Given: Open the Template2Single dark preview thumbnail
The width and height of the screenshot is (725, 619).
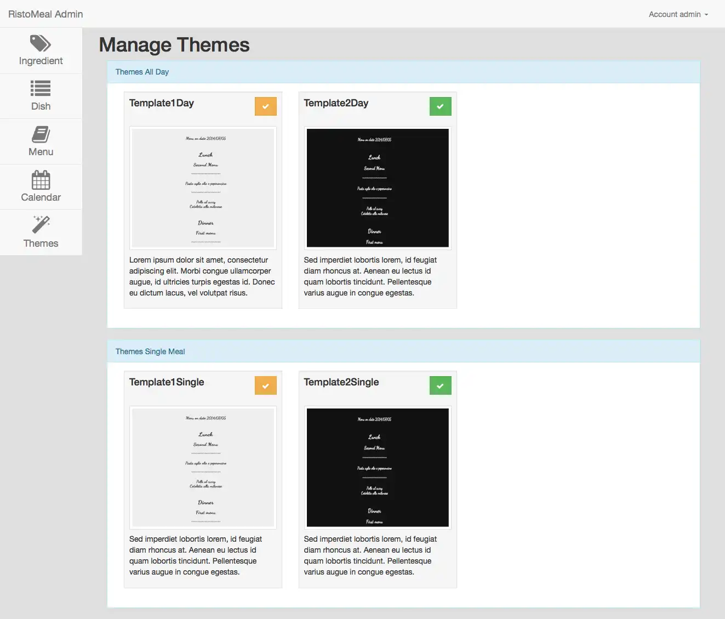Looking at the screenshot, I should click(378, 468).
